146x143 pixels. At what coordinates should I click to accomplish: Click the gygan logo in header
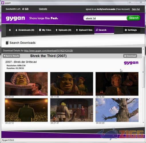[15, 18]
